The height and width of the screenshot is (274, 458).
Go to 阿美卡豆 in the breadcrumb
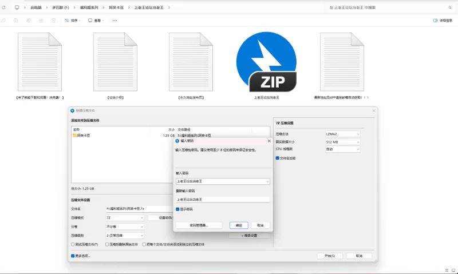pyautogui.click(x=116, y=7)
